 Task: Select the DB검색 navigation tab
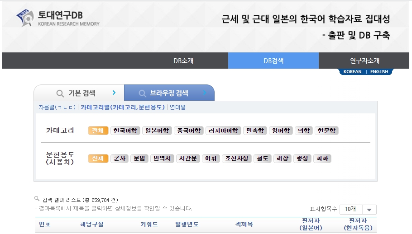(273, 61)
